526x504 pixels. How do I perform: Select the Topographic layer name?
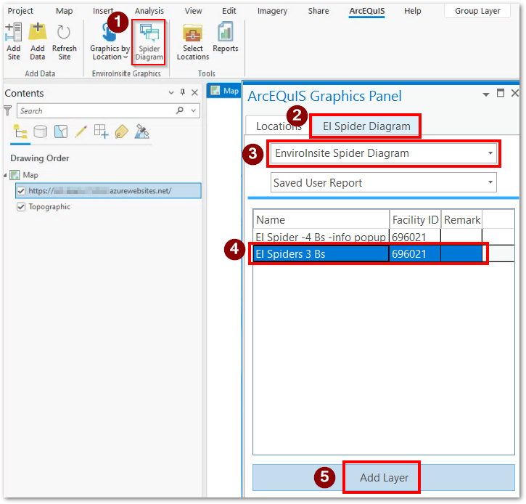(x=49, y=207)
